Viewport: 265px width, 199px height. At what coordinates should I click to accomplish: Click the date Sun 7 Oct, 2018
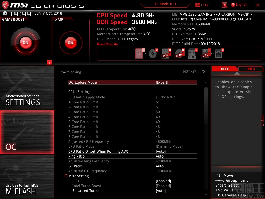pyautogui.click(x=48, y=13)
